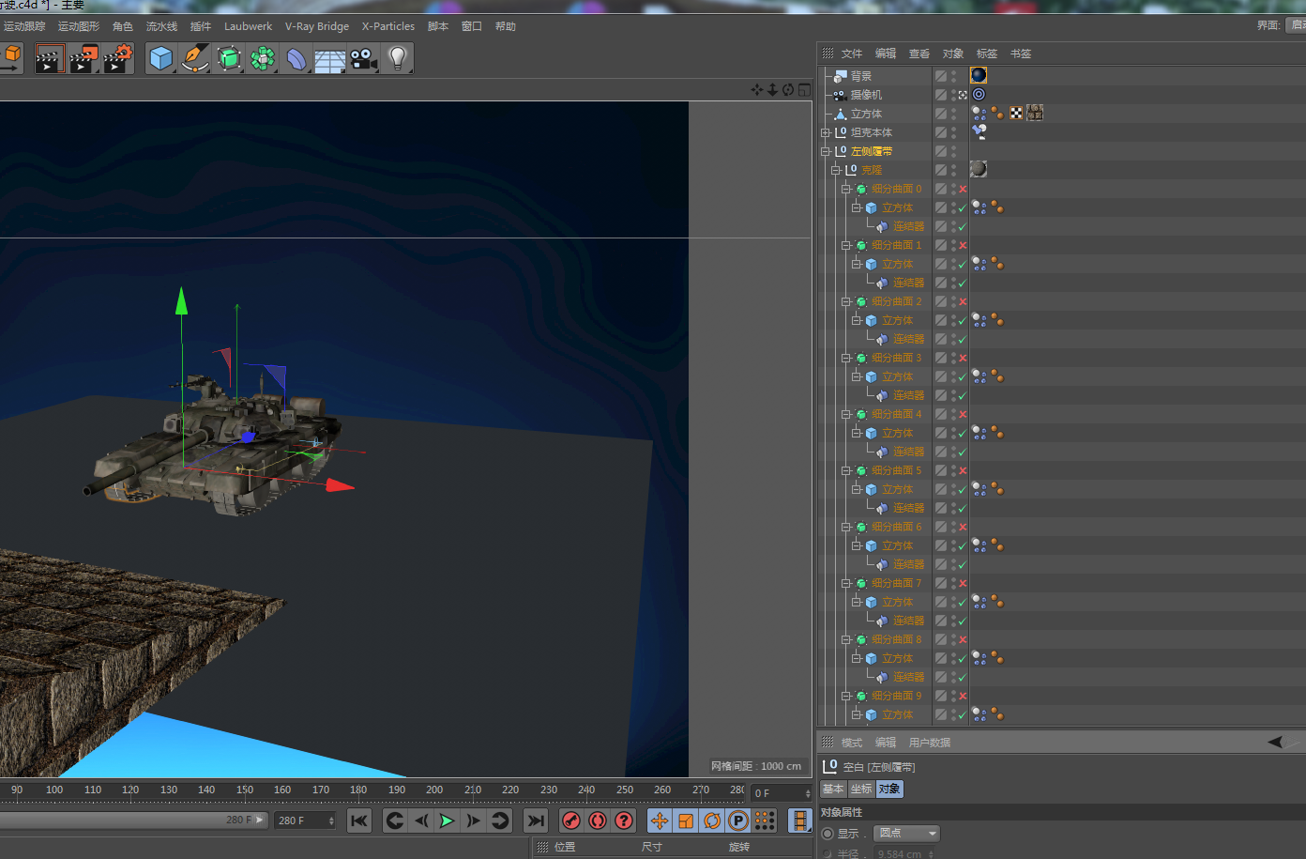This screenshot has height=859, width=1306.
Task: Toggle the red X on 细分曲面 0
Action: point(963,189)
